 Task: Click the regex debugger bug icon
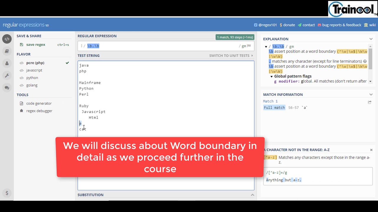coord(21,111)
